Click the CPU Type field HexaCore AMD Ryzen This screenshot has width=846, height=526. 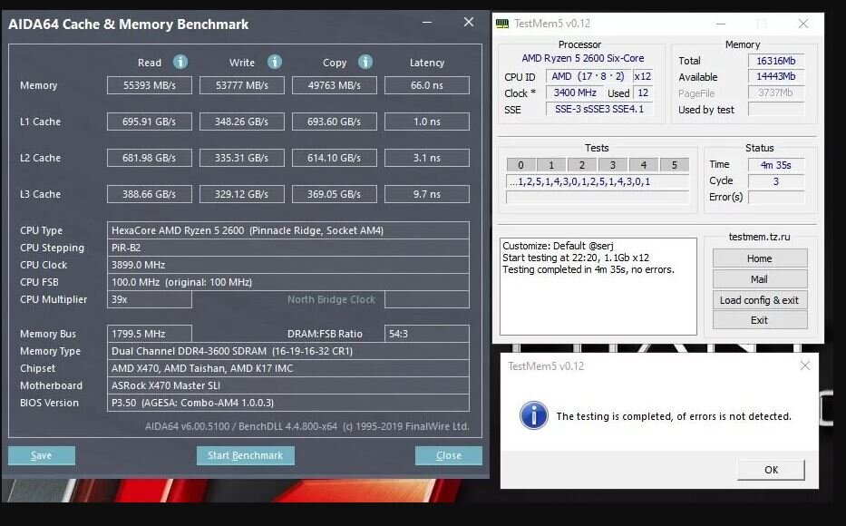pos(288,230)
